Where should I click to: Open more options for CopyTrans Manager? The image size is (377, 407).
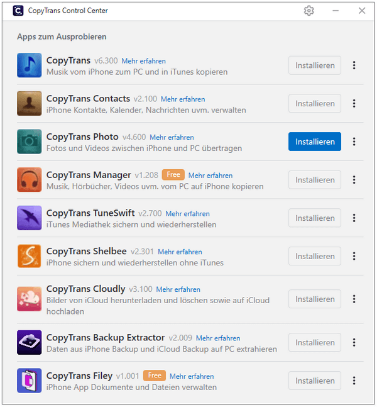pos(354,180)
